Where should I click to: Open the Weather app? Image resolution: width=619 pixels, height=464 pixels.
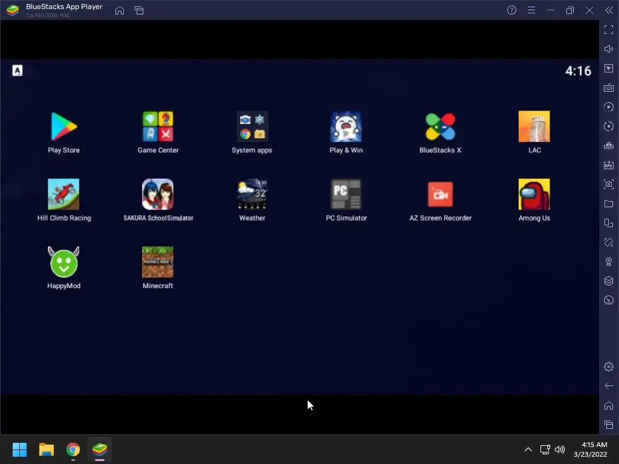[252, 194]
